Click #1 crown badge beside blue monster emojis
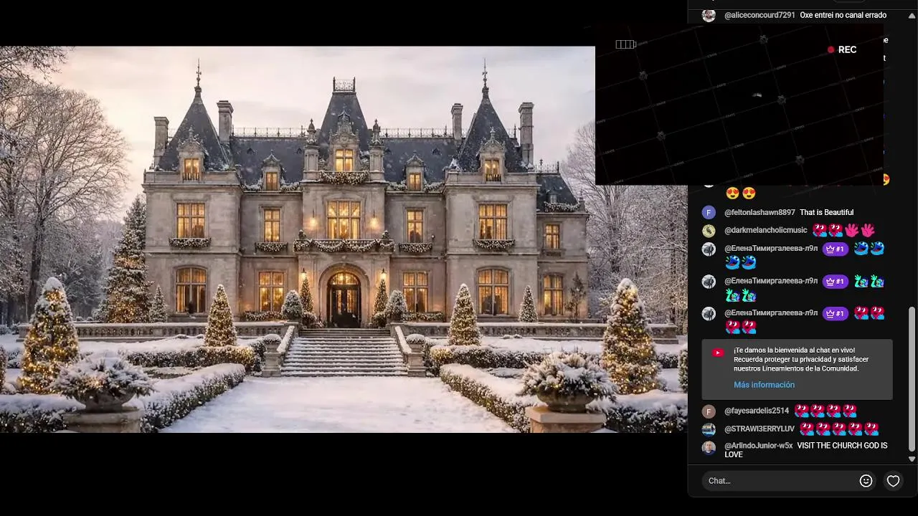 [x=835, y=249]
